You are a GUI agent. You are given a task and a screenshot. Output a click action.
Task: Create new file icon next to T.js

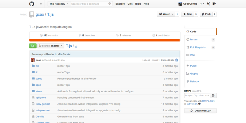(76, 46)
